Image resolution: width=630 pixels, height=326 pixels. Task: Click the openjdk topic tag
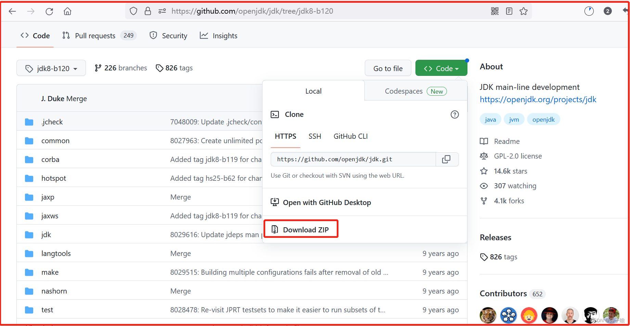pos(543,120)
